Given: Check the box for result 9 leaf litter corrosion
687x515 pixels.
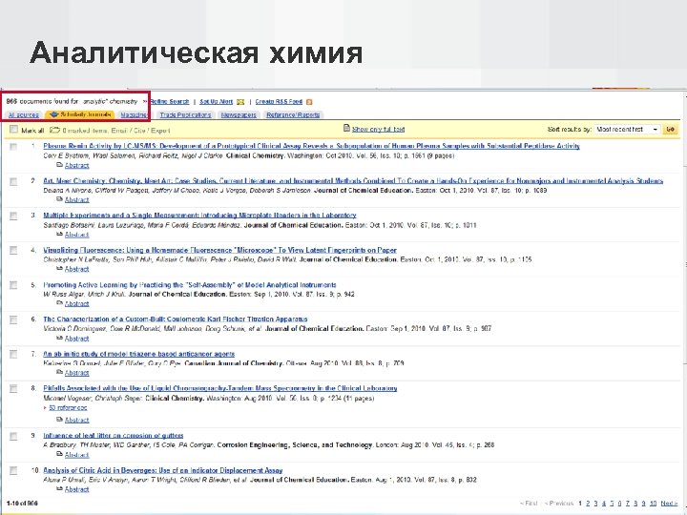Looking at the screenshot, I should point(13,436).
